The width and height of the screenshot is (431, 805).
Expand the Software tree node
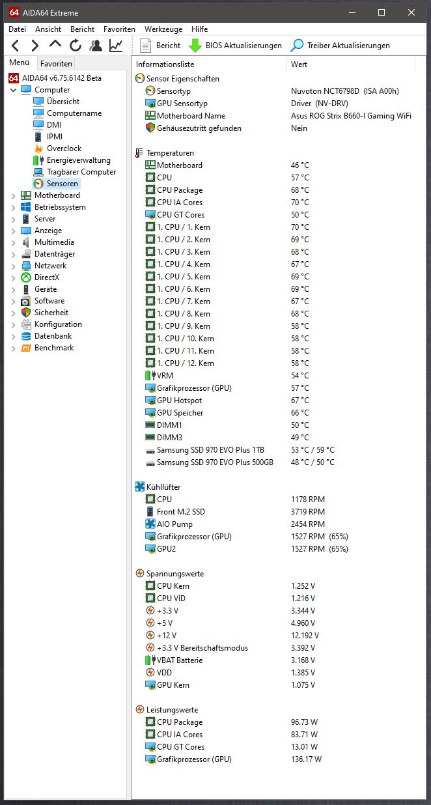click(14, 301)
